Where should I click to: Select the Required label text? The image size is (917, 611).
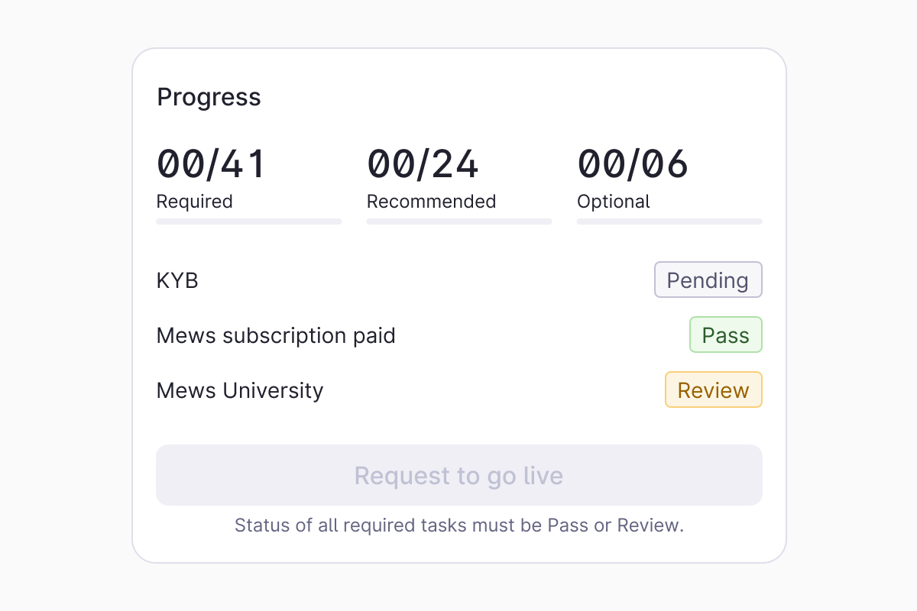[x=194, y=202]
